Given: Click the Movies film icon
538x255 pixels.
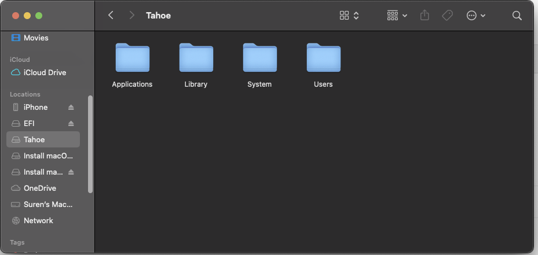Looking at the screenshot, I should (16, 38).
